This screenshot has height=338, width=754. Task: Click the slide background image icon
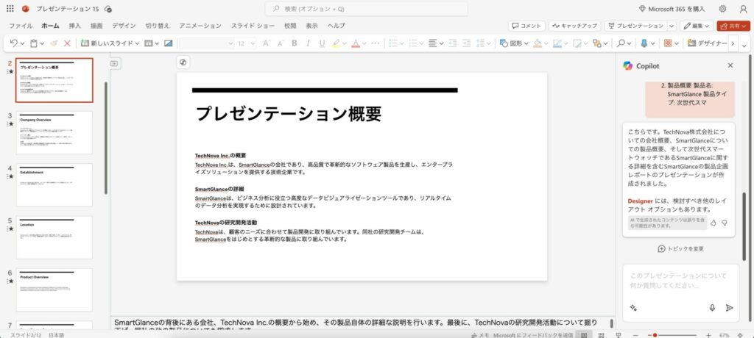click(169, 43)
